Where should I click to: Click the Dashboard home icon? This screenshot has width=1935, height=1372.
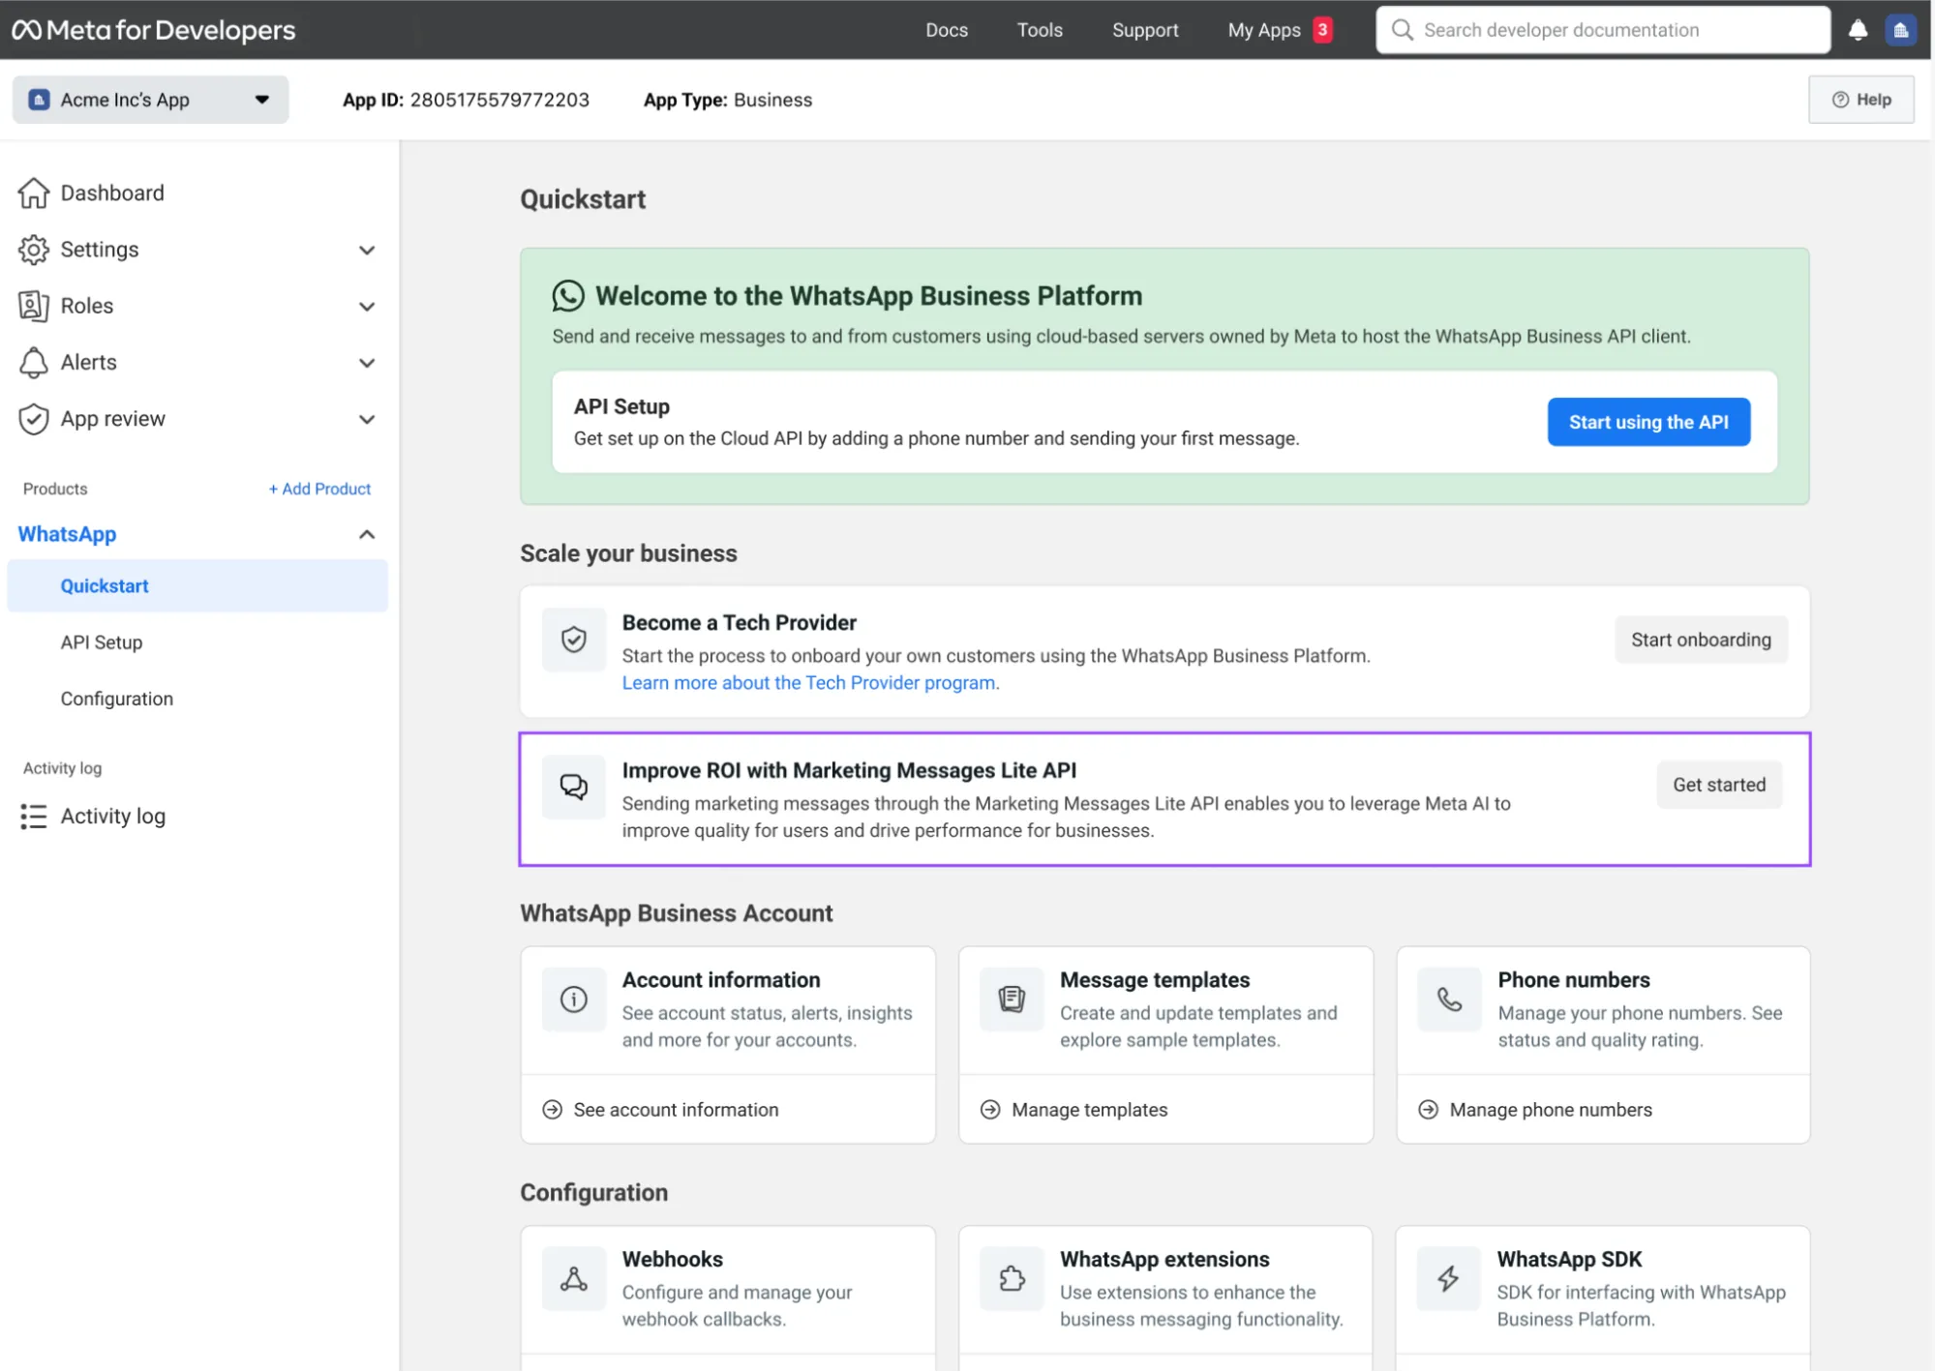(34, 193)
